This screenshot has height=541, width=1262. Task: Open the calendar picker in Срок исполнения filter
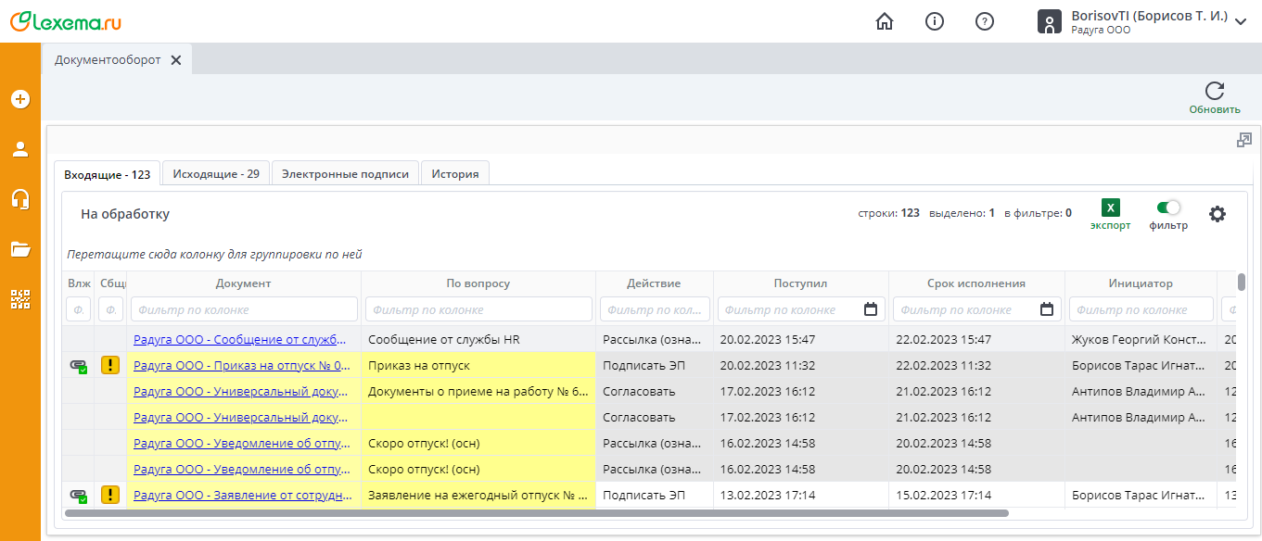click(1047, 309)
